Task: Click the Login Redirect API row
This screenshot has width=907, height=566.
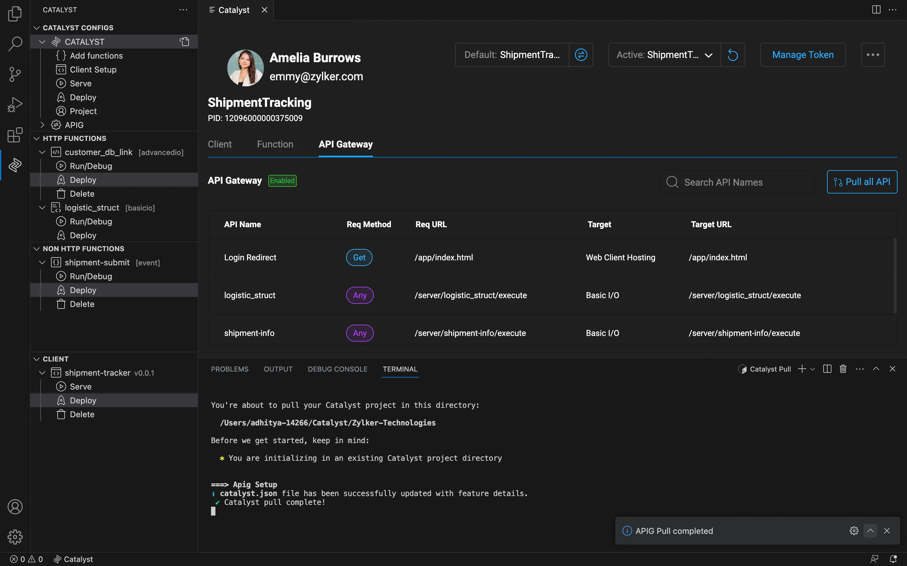Action: (550, 257)
